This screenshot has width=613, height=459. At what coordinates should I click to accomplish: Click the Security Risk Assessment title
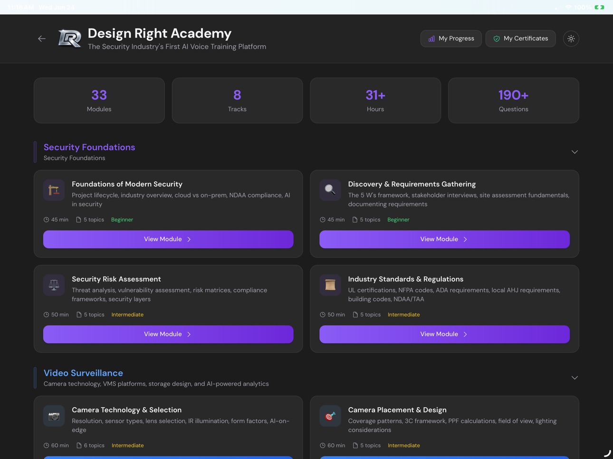[116, 279]
